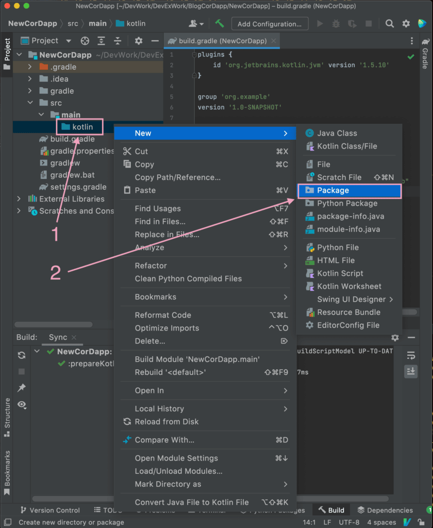Expand the gradle folder

tap(30, 91)
